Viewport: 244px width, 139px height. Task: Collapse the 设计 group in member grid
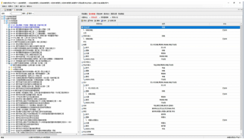coord(82,82)
